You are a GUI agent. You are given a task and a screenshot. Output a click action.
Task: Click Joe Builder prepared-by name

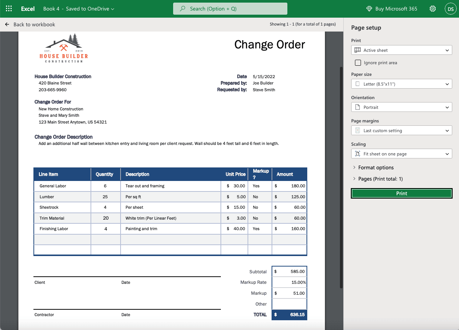click(x=263, y=83)
